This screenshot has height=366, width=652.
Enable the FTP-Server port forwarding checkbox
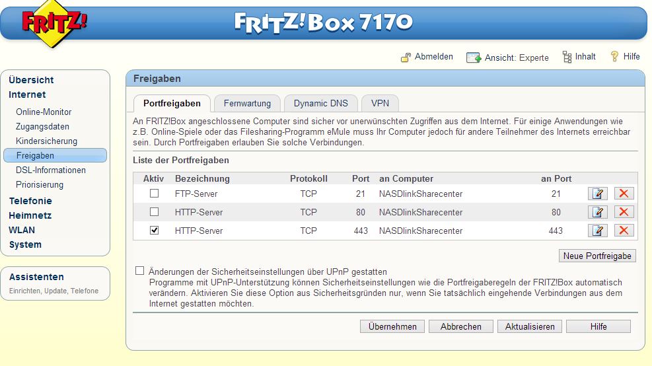[x=155, y=194]
